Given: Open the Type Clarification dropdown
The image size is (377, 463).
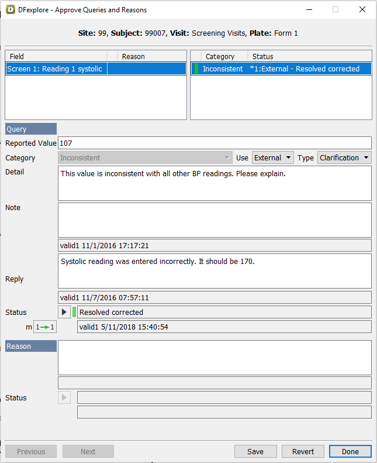Looking at the screenshot, I should (x=344, y=158).
